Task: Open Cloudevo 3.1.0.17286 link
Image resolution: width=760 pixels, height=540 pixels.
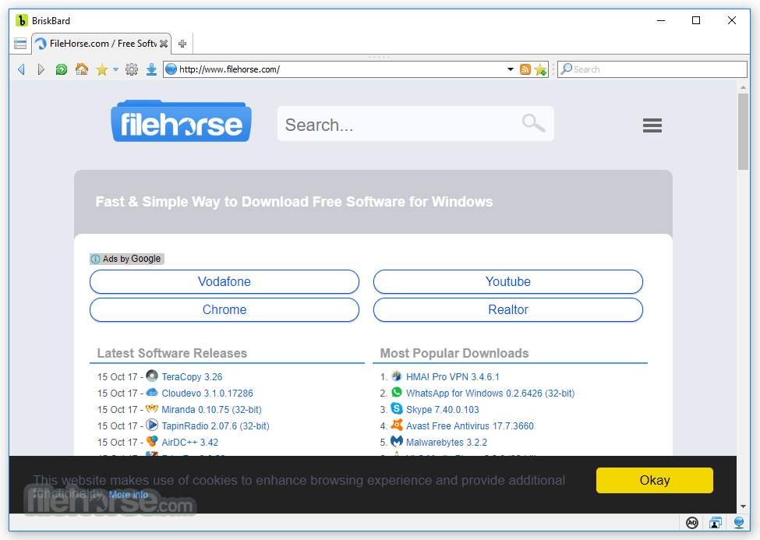Action: coord(207,394)
